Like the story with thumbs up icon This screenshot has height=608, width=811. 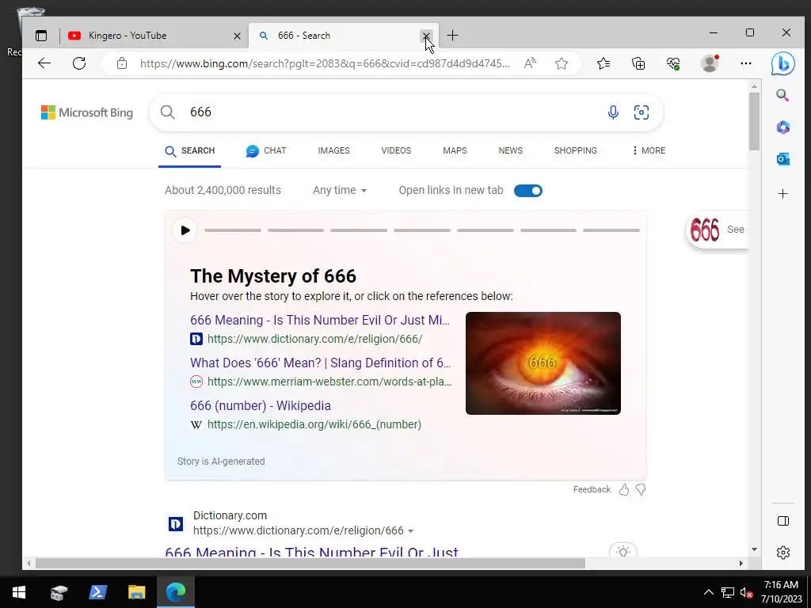click(x=624, y=489)
